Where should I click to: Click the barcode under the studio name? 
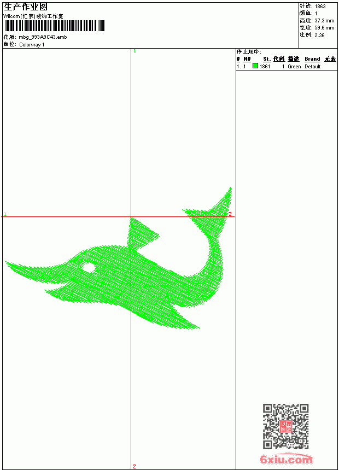click(x=54, y=26)
